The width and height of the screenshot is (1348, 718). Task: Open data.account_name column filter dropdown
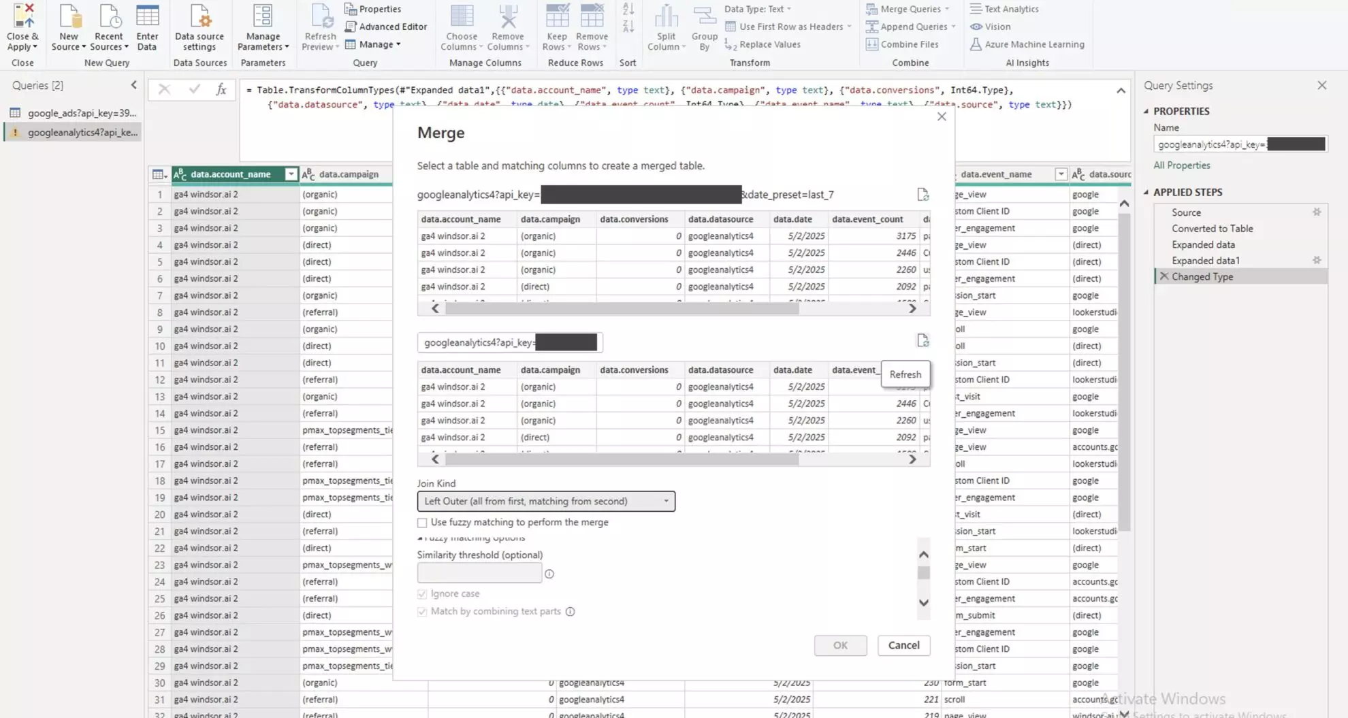tap(291, 175)
